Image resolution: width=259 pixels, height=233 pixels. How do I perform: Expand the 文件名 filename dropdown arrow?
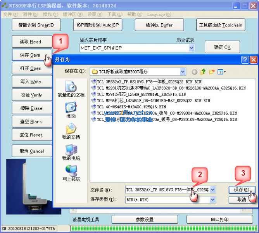point(212,190)
